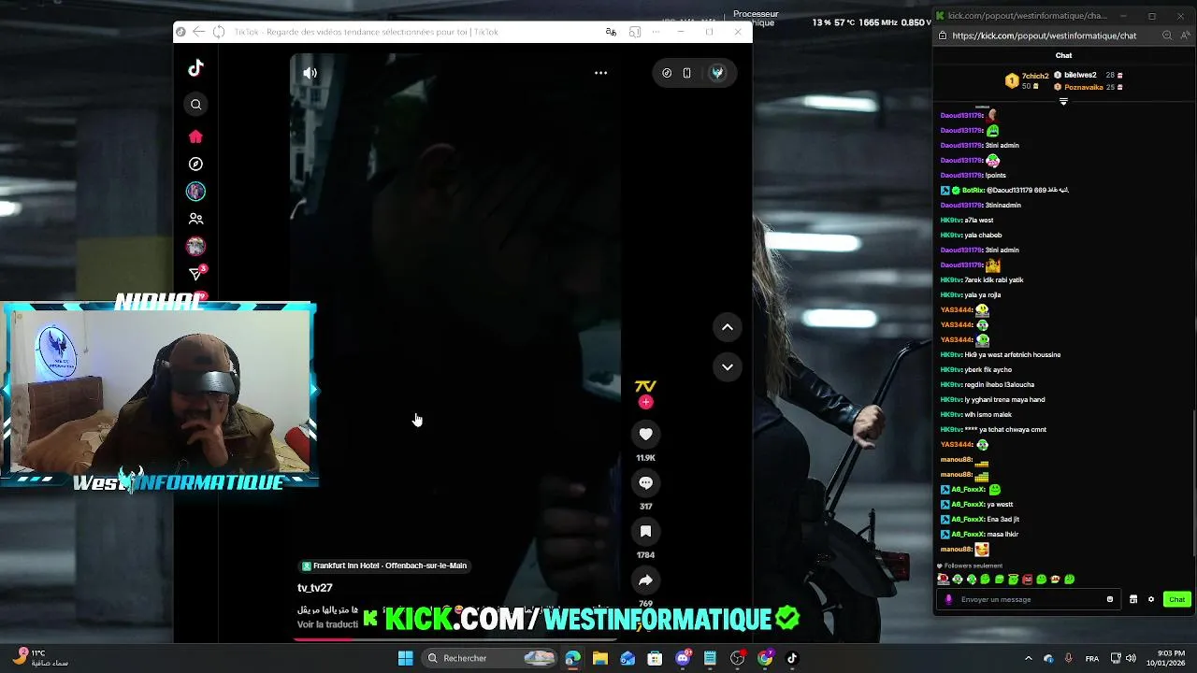Open the TikTok video three-dot menu
The height and width of the screenshot is (673, 1197).
click(x=601, y=73)
